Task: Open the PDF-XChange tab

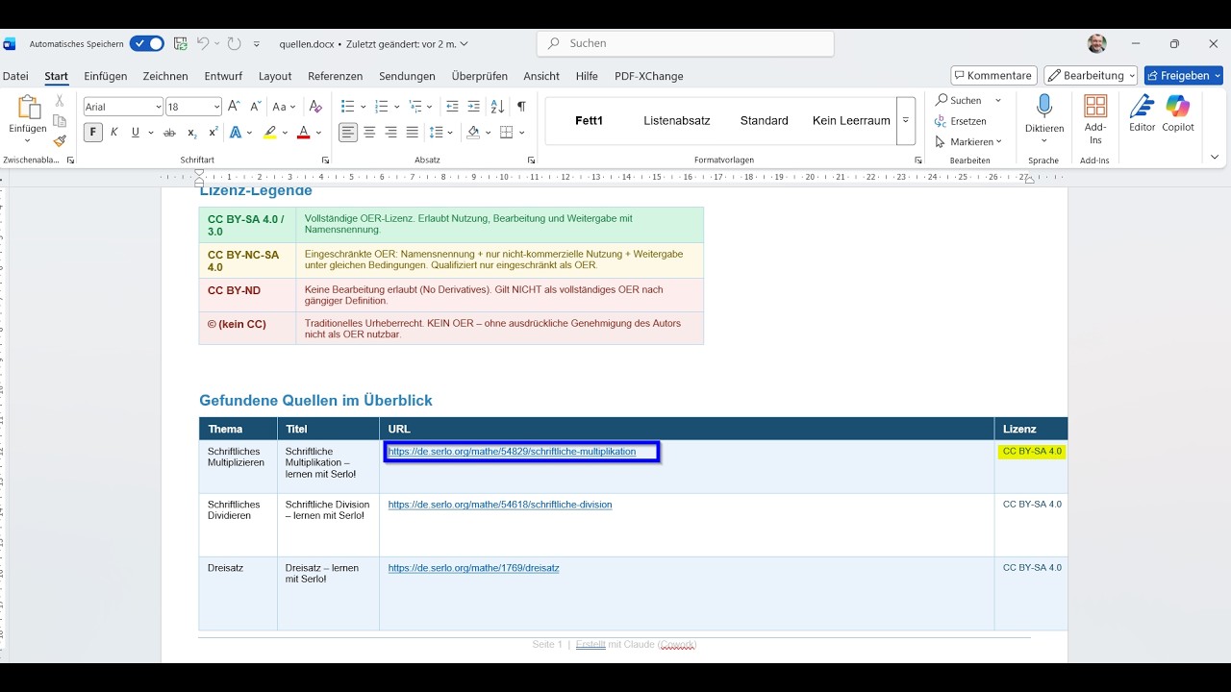Action: 649,77
